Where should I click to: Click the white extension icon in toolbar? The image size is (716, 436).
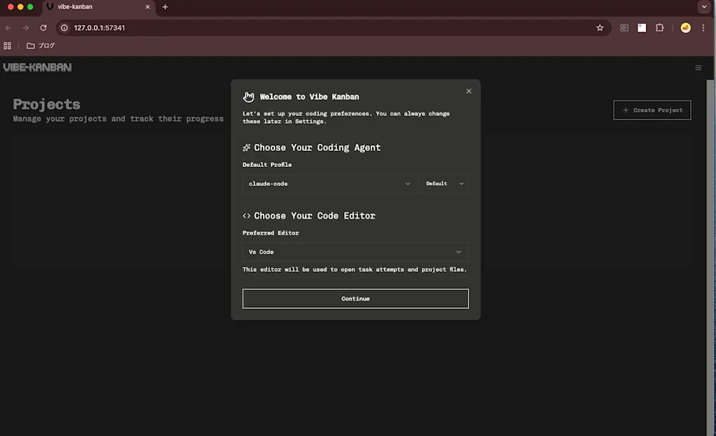pos(642,28)
